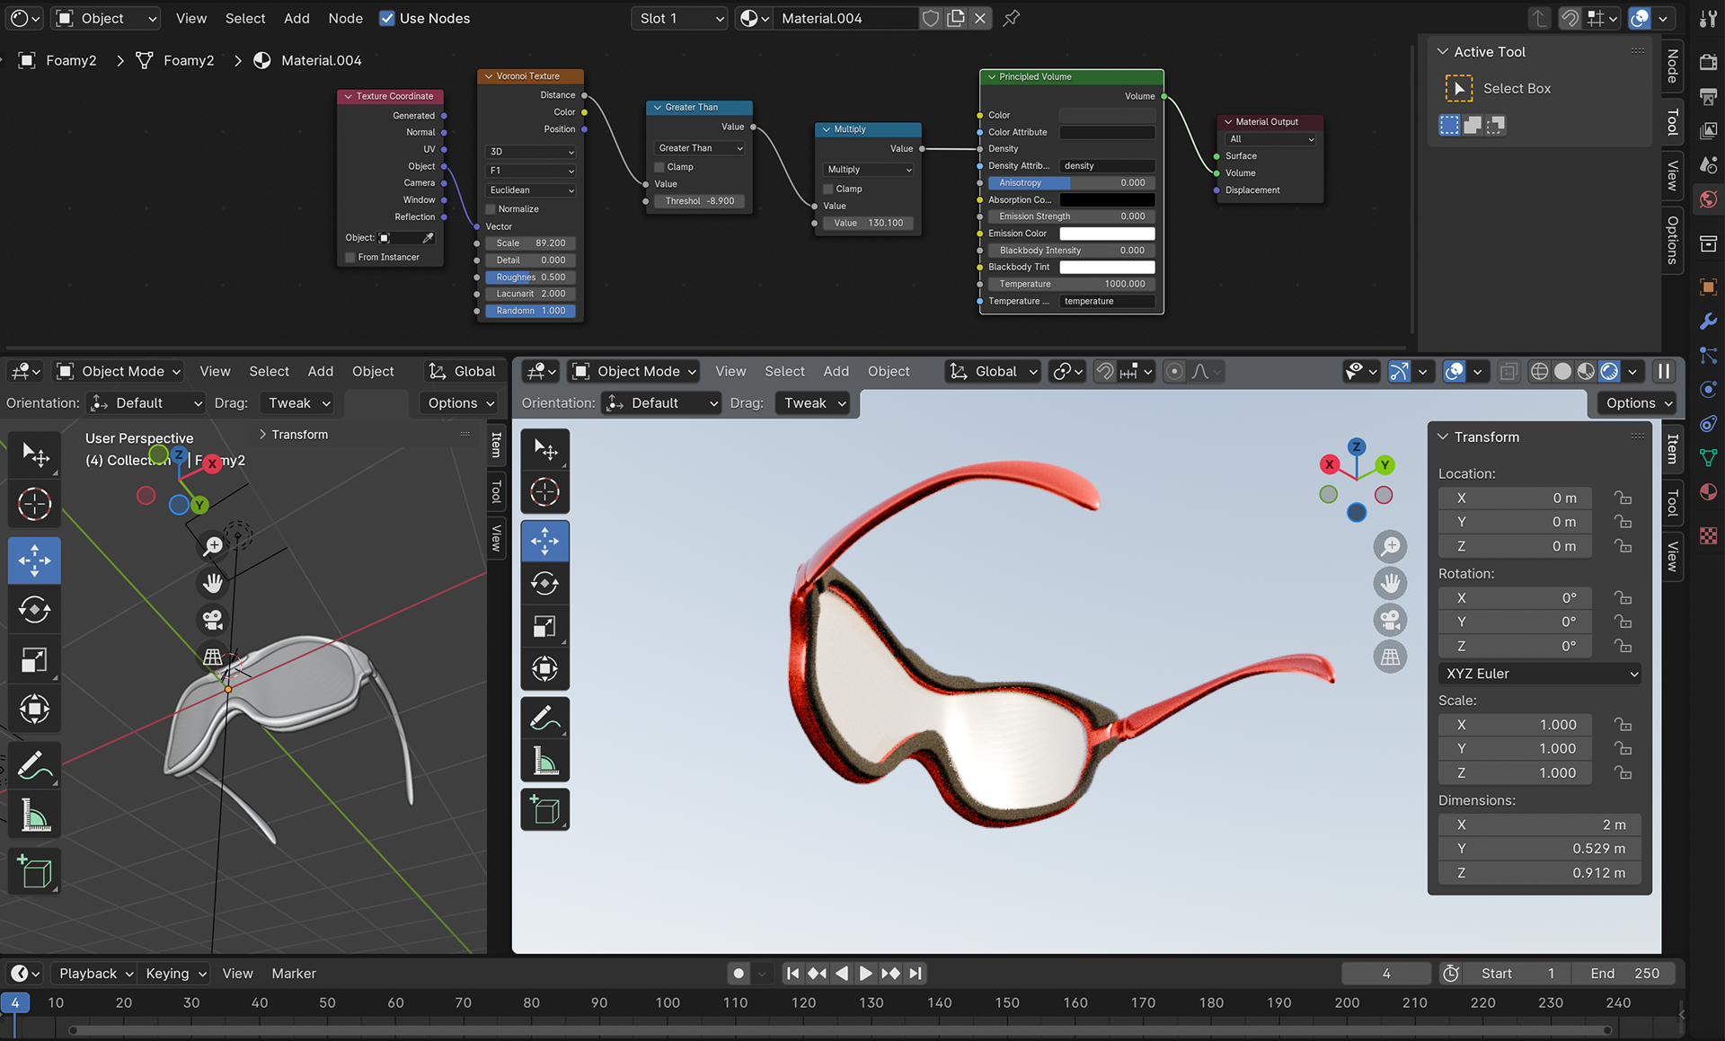This screenshot has height=1041, width=1725.
Task: Enable Normalize on the Voronoi Texture node
Action: pyautogui.click(x=491, y=208)
